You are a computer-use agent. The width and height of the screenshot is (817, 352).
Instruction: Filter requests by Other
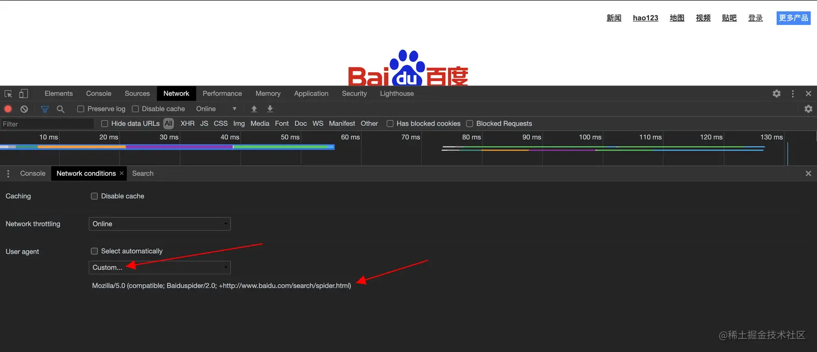370,123
